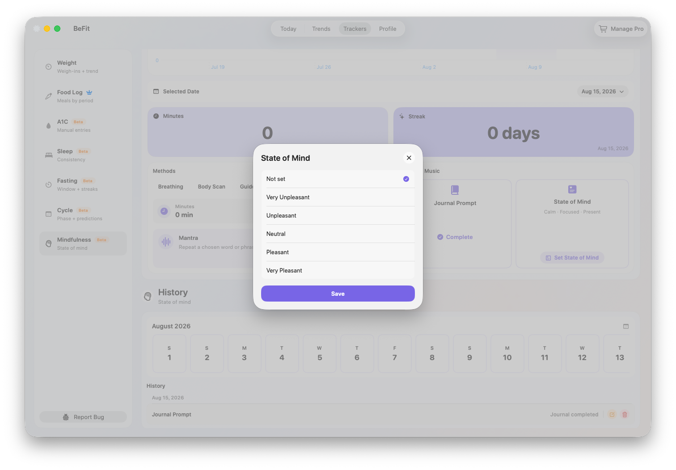This screenshot has height=470, width=676.
Task: Click the Minutes clock icon in card header
Action: pos(156,116)
